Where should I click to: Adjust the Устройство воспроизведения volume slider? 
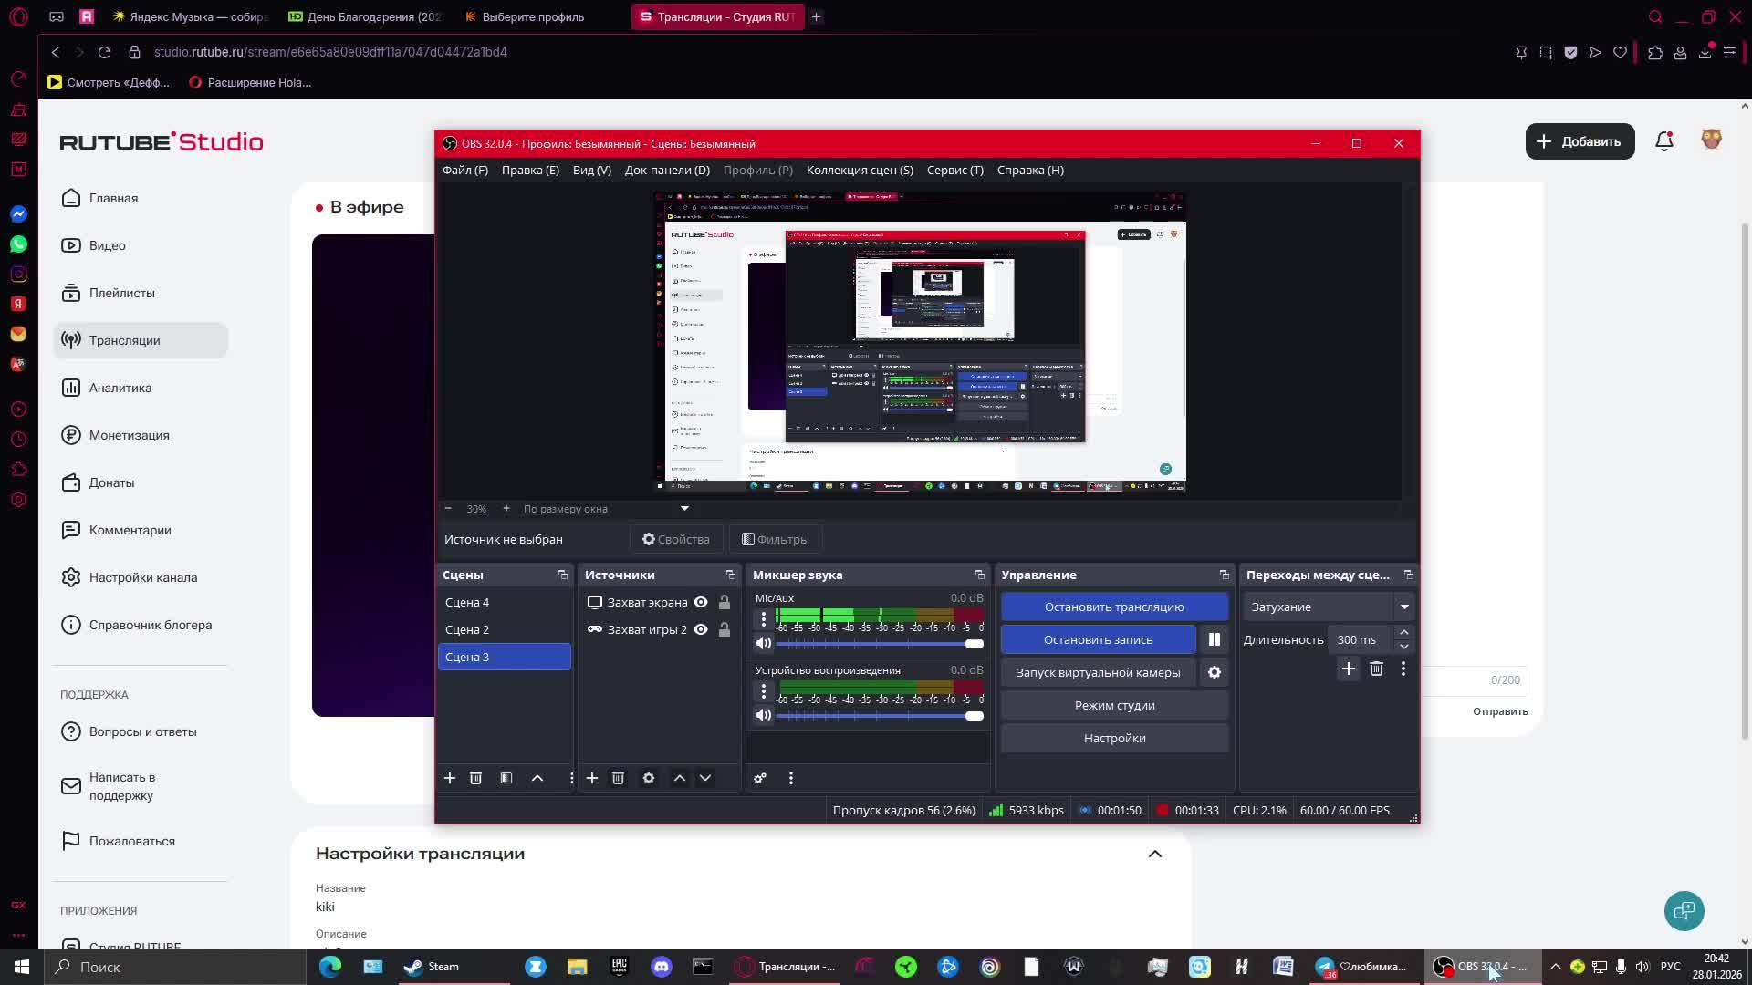[x=974, y=716]
